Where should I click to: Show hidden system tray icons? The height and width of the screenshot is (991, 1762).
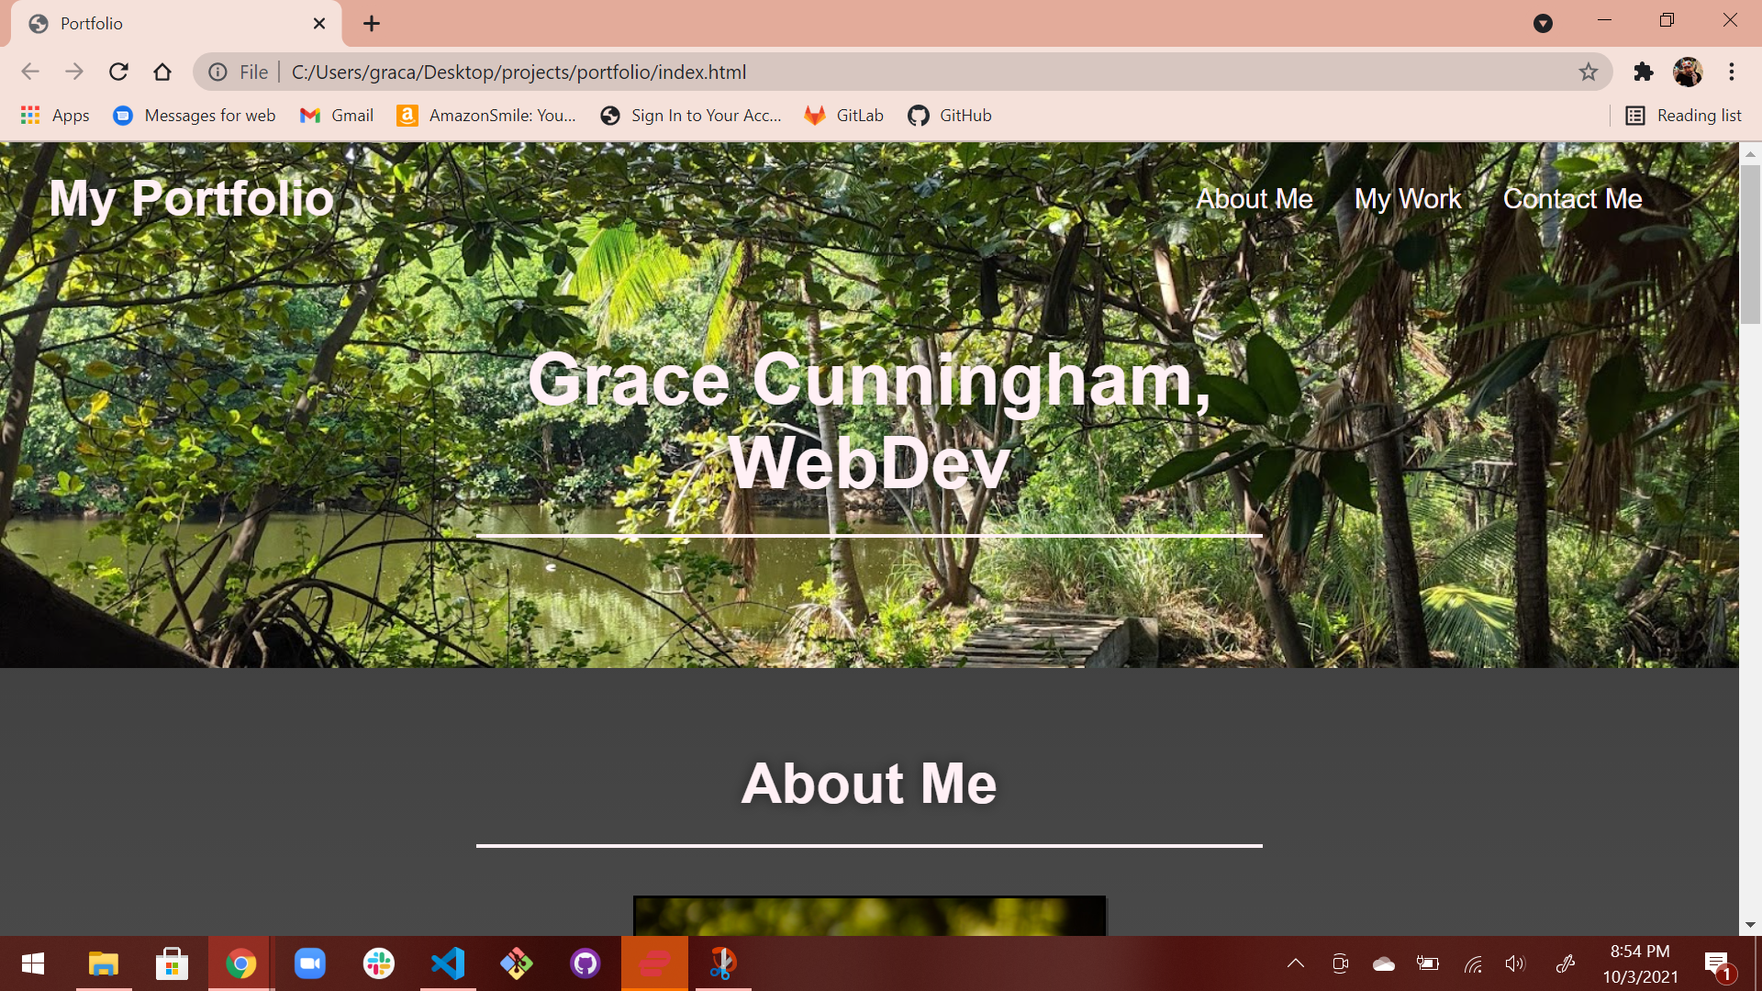1296,963
